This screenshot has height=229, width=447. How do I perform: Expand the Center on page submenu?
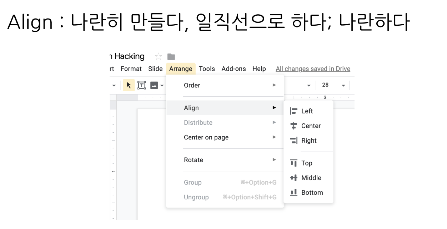(x=206, y=137)
